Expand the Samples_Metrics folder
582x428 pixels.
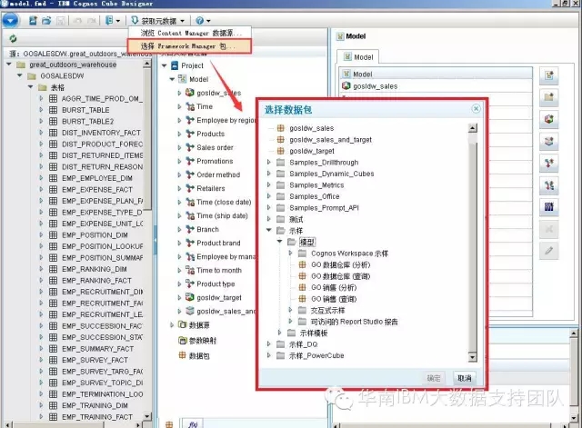pyautogui.click(x=269, y=184)
